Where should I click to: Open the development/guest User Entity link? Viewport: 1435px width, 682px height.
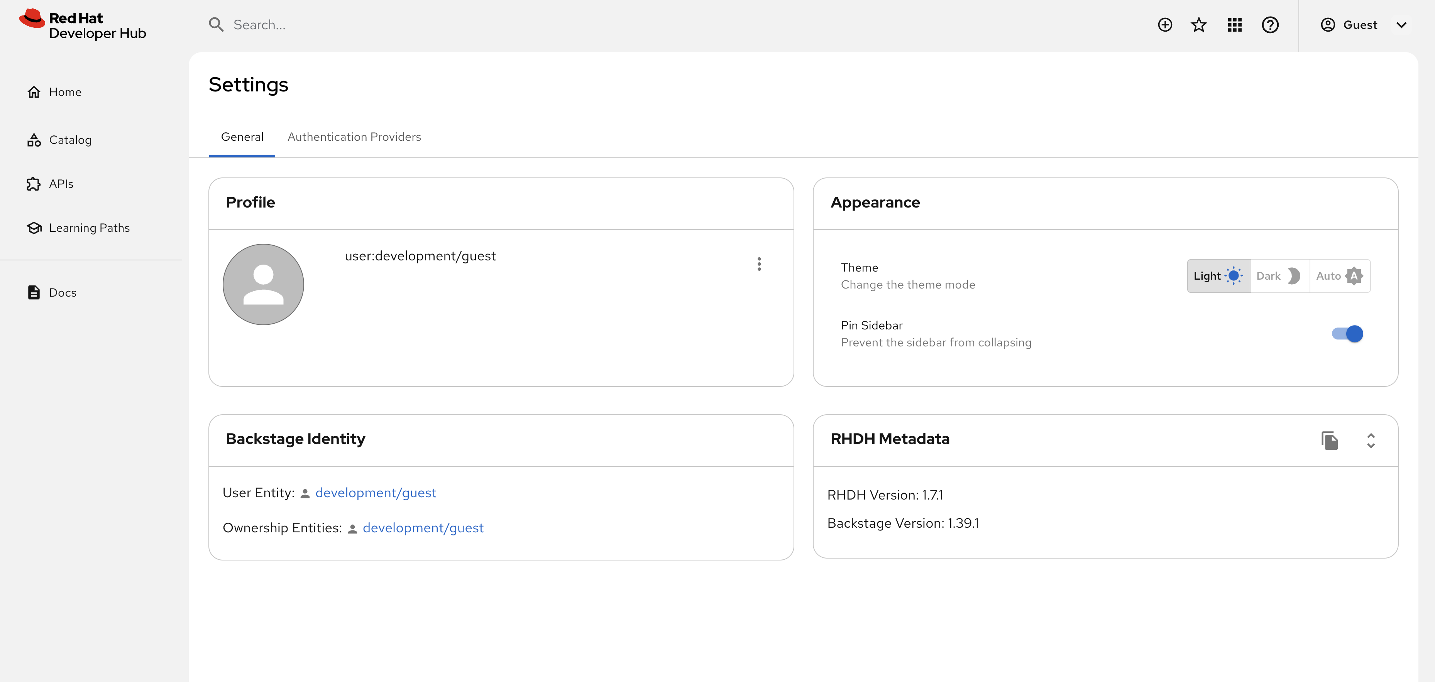tap(376, 493)
